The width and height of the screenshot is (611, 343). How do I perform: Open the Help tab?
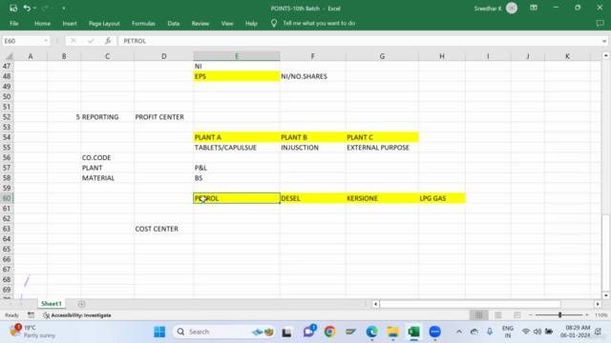[x=251, y=23]
